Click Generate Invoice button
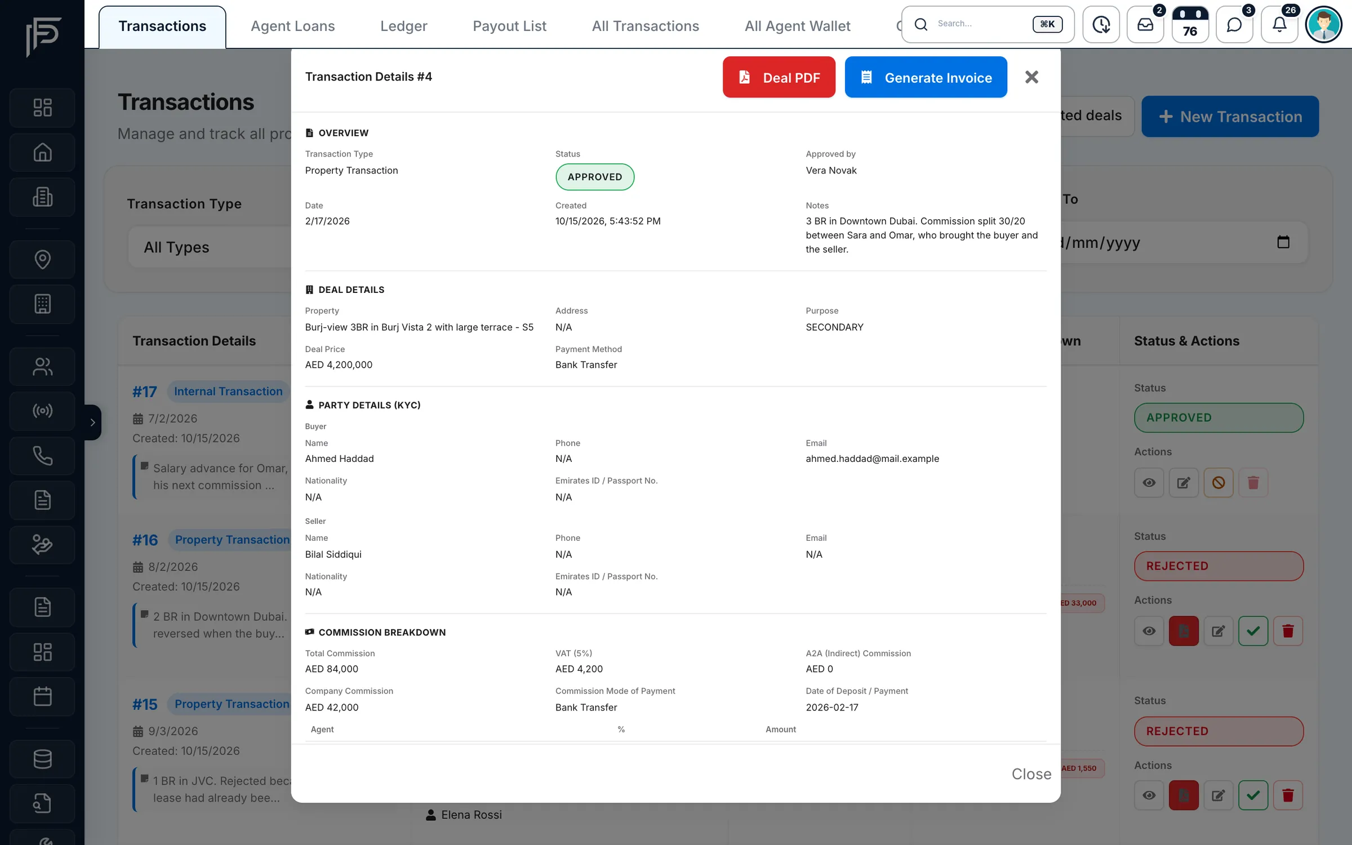The image size is (1352, 845). point(926,77)
